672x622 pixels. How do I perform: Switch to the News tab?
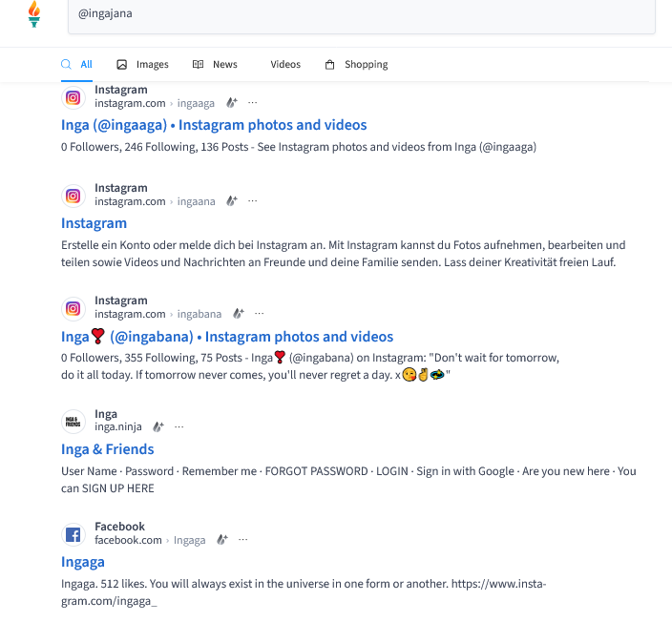pyautogui.click(x=215, y=65)
